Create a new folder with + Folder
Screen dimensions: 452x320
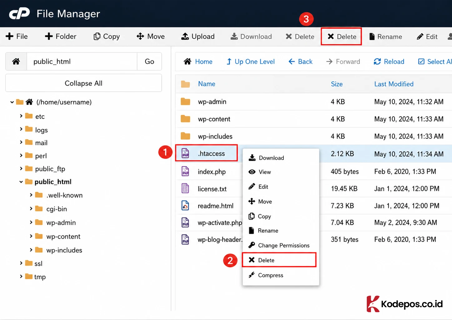pos(60,37)
